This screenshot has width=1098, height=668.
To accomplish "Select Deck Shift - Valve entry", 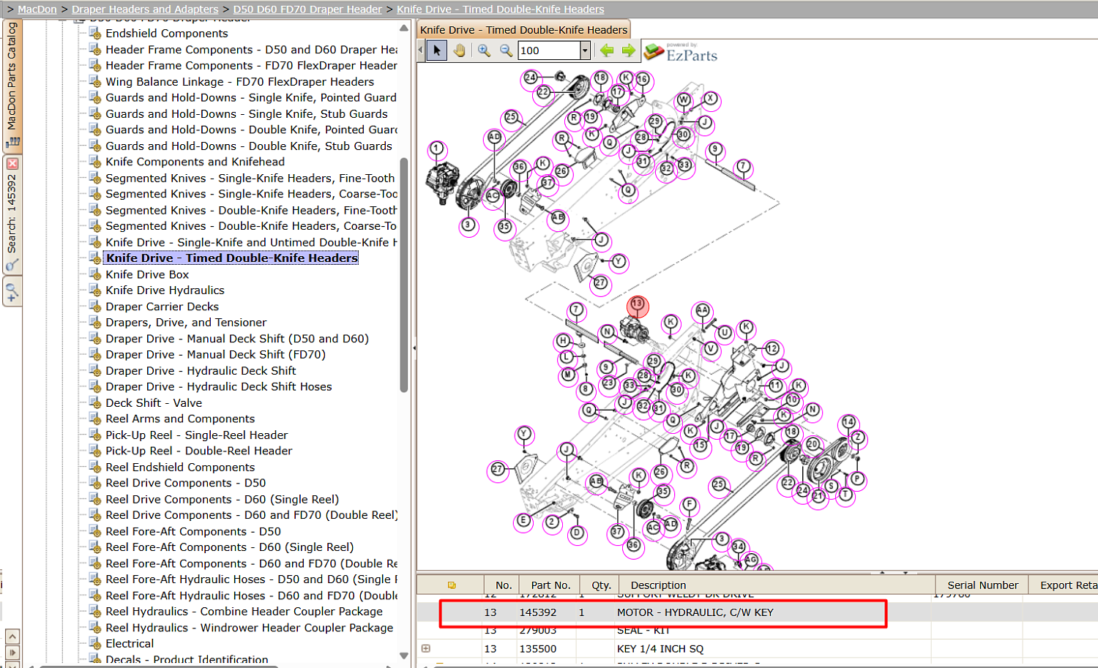I will point(154,403).
